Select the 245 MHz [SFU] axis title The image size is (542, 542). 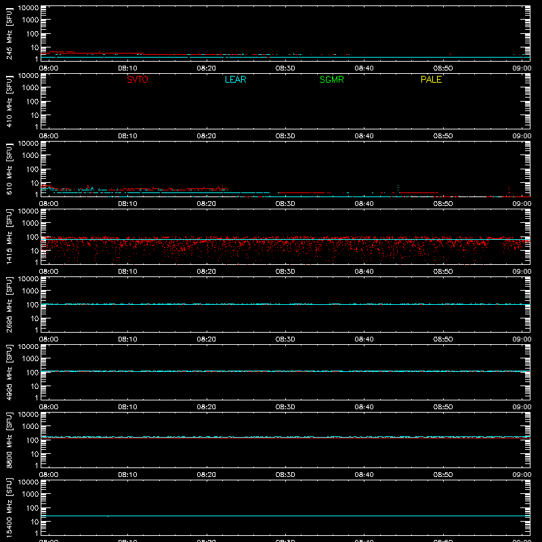9,34
